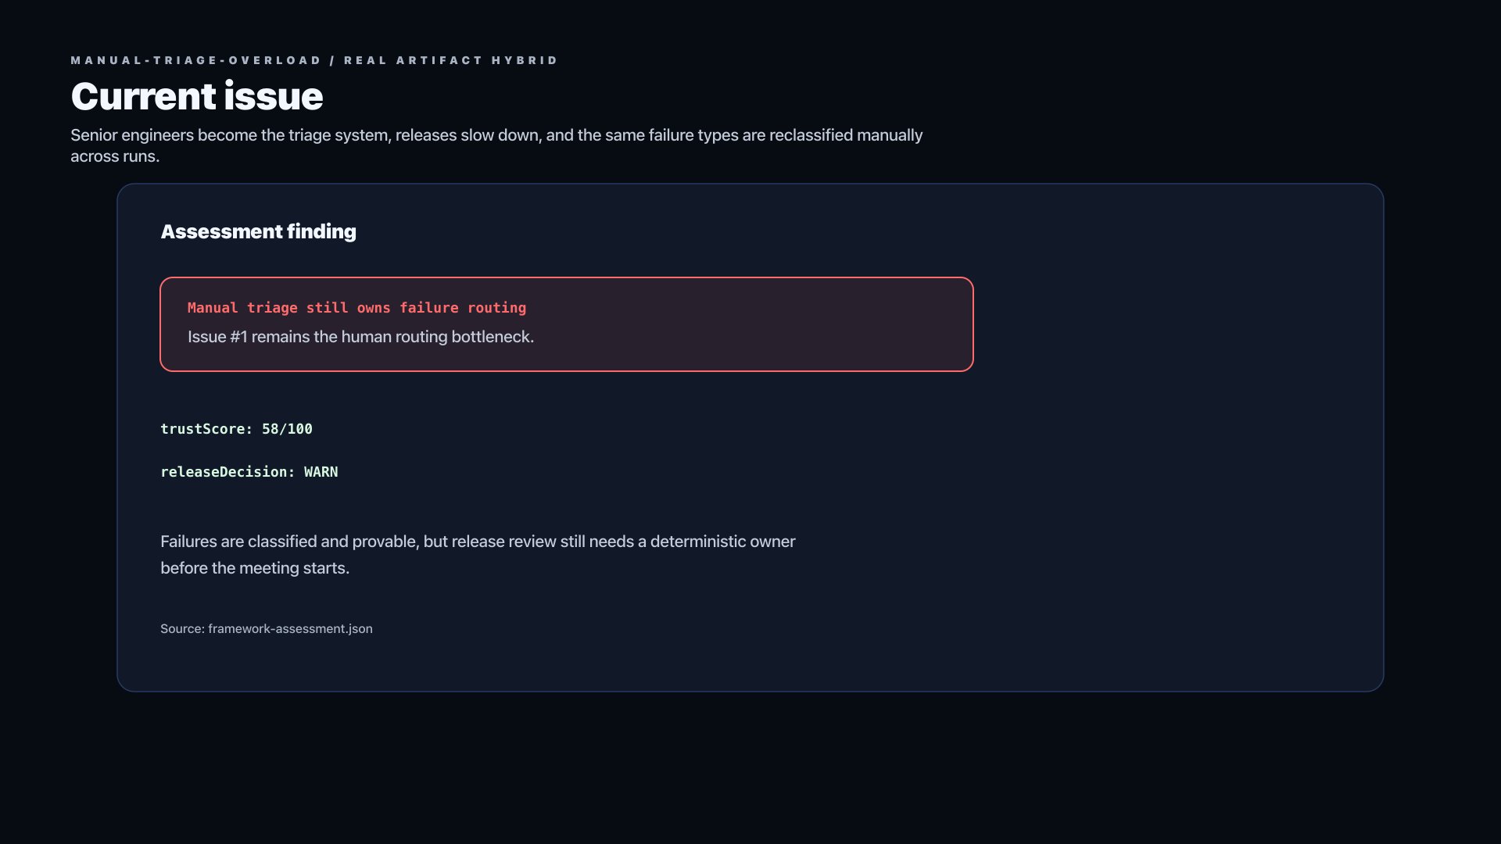
Task: Click 'before the meeting starts.' line
Action: (255, 568)
